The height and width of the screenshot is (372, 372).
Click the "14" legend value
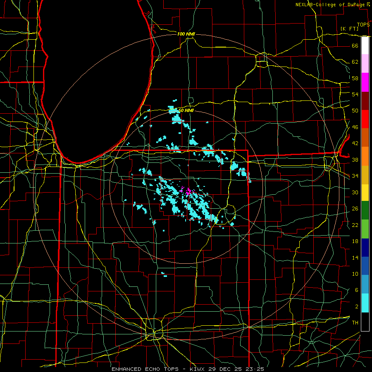[x=355, y=258]
